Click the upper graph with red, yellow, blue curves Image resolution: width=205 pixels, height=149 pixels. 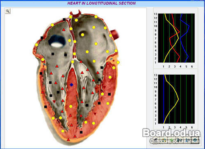[176, 38]
